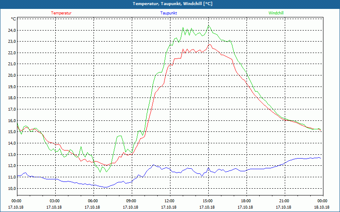Click the 18:00 time axis label
This screenshot has height=212, width=340.
point(246,201)
